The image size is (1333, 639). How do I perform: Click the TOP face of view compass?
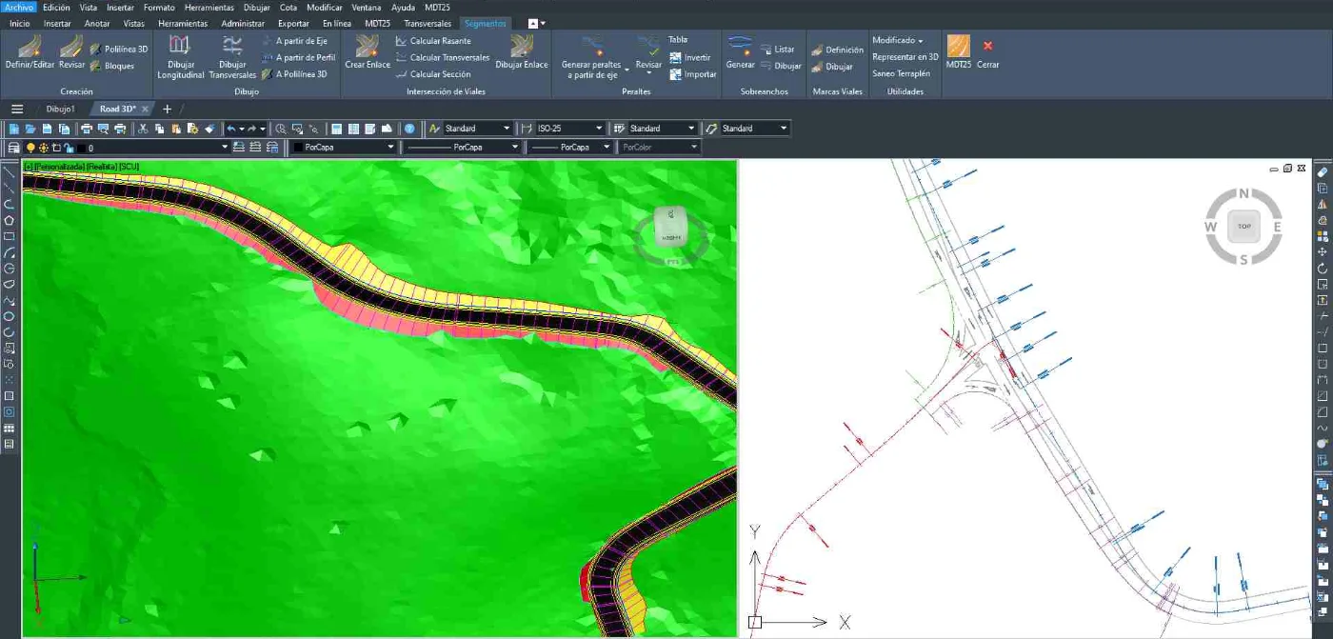click(x=1243, y=226)
